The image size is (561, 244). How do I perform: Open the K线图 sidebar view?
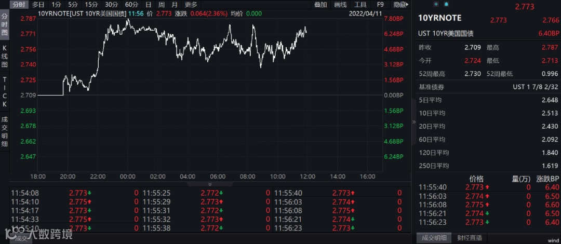tap(5, 56)
